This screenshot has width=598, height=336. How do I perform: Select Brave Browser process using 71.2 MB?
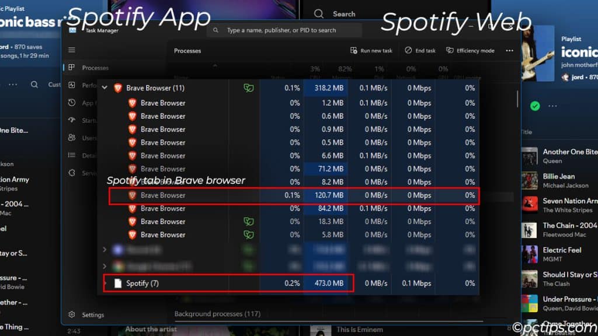point(288,169)
